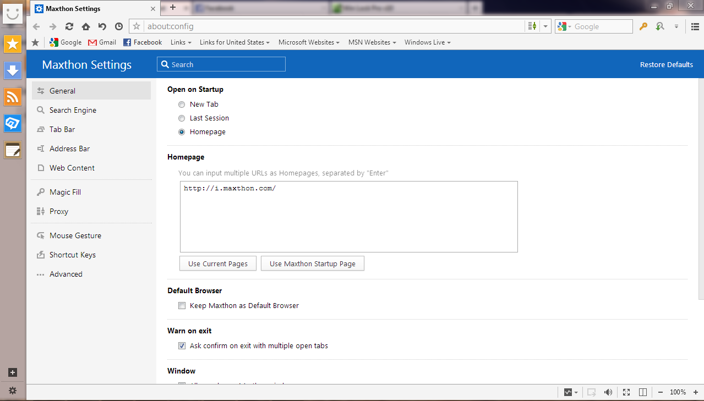704x401 pixels.
Task: Expand the Links bookmarks folder
Action: (181, 42)
